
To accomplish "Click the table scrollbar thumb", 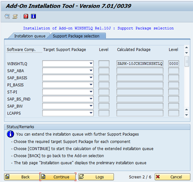I will pos(187,61).
